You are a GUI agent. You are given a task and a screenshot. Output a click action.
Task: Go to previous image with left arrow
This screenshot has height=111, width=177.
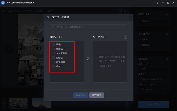tap(9, 49)
